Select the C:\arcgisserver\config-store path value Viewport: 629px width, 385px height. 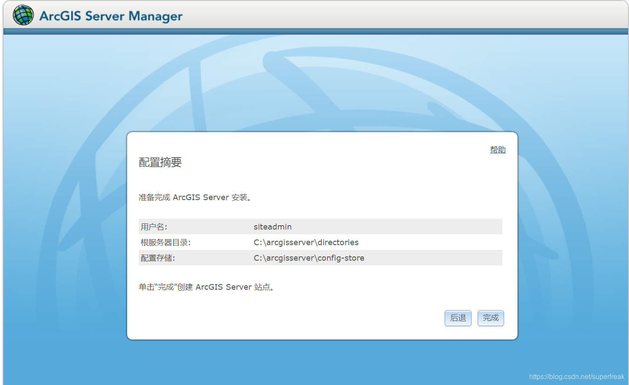point(309,258)
